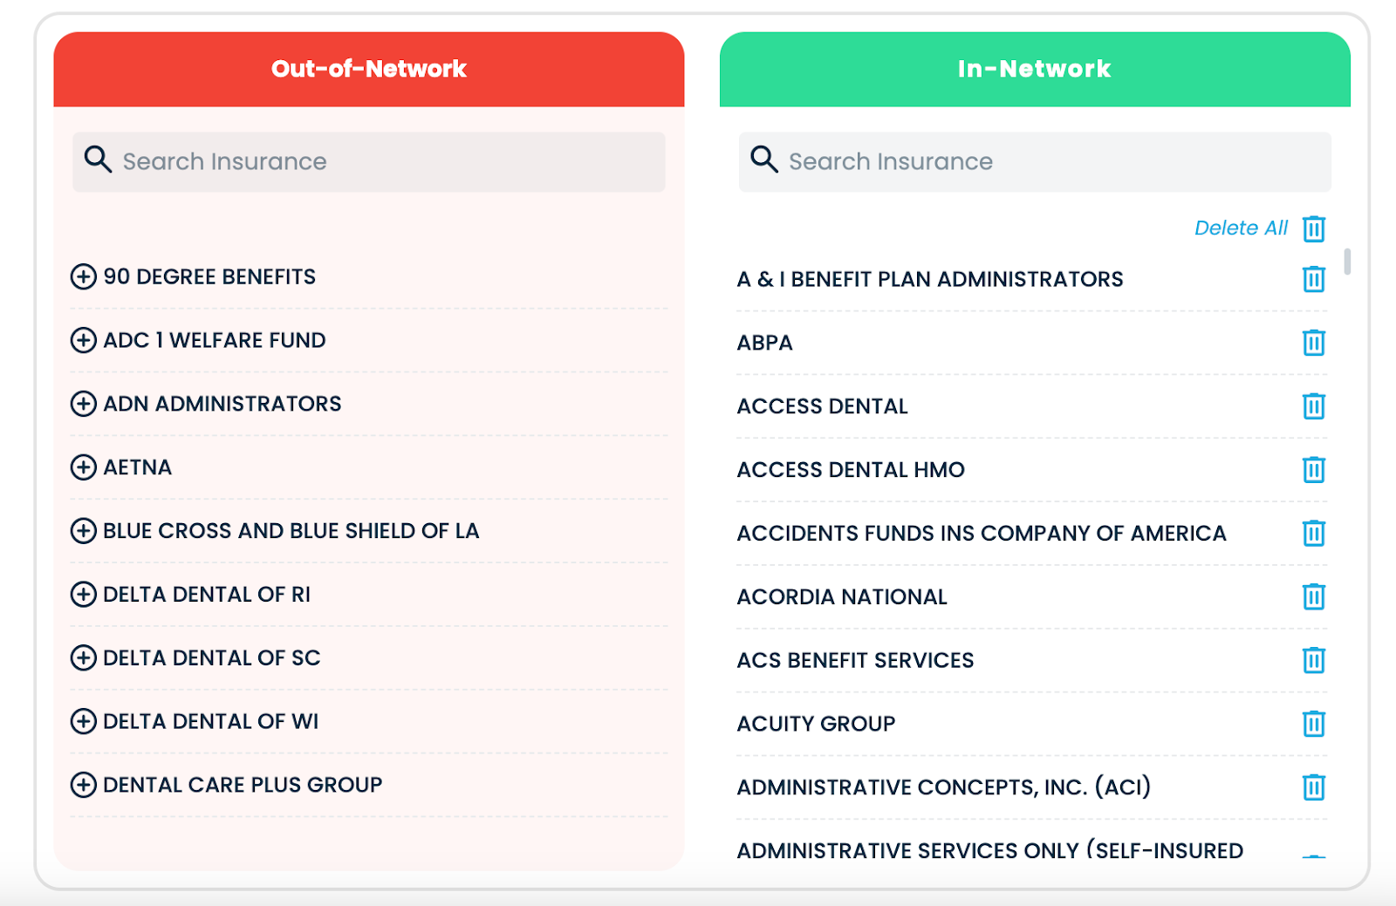This screenshot has height=906, width=1396.
Task: Click the In-Network list scrollbar thumb
Action: pos(1347,262)
